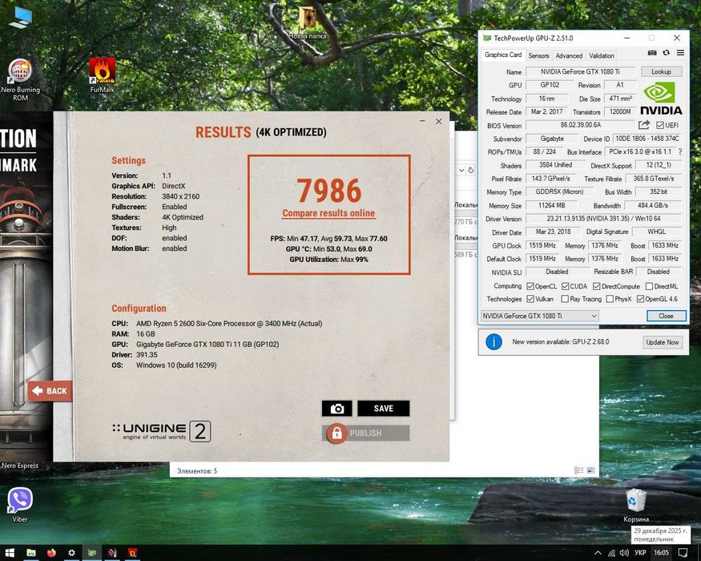The height and width of the screenshot is (561, 701).
Task: Click the GPU Name field in GPU-Z
Action: pos(580,71)
